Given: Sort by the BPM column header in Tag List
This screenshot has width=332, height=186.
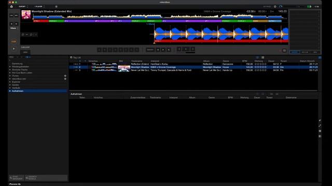Looking at the screenshot, I should click(244, 61).
